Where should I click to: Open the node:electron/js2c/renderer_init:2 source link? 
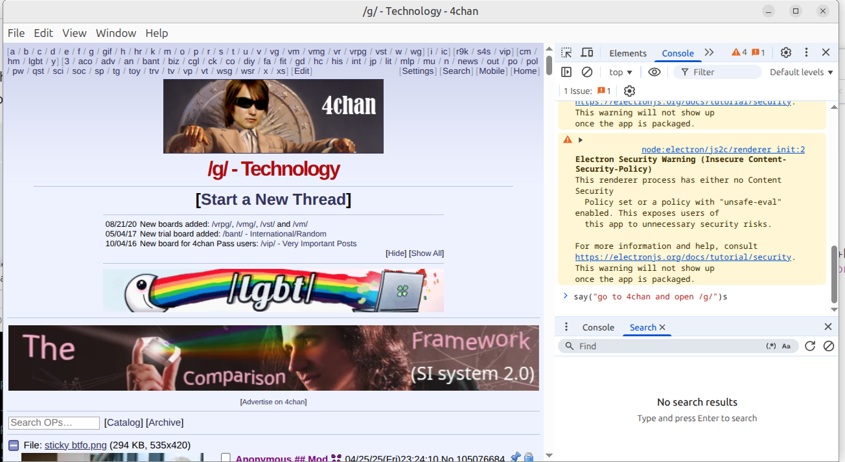click(723, 150)
